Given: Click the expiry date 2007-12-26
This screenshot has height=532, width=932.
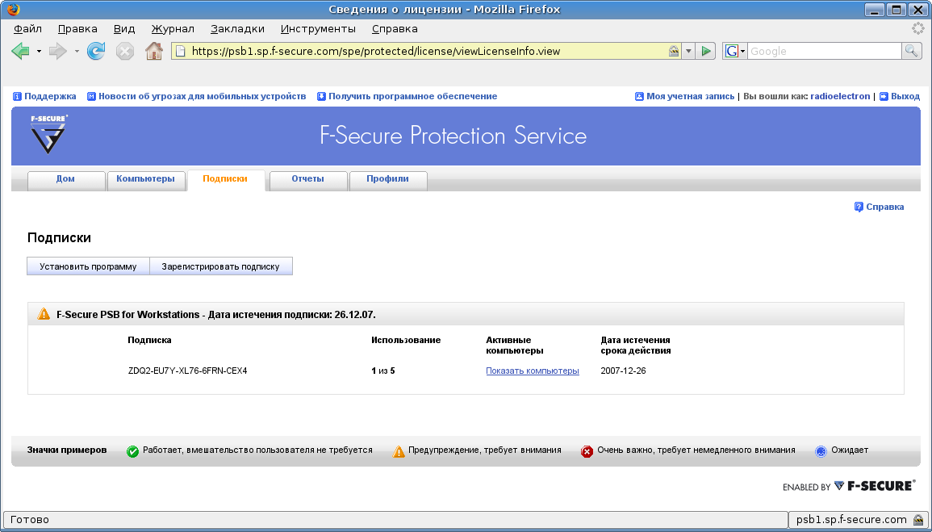Looking at the screenshot, I should click(624, 371).
